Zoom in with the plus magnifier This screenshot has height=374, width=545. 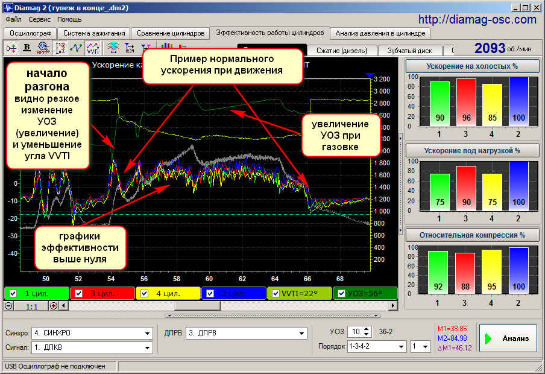54,306
